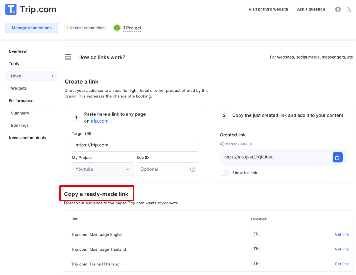
Task: Click the Created link label
Action: 233,135
